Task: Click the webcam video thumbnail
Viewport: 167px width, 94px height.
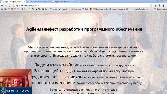Action: coord(16,78)
